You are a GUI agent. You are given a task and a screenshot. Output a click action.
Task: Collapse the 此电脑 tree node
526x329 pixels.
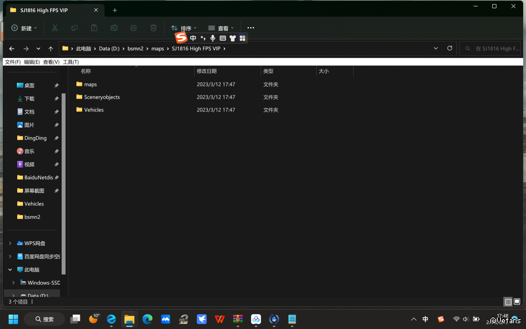point(10,270)
